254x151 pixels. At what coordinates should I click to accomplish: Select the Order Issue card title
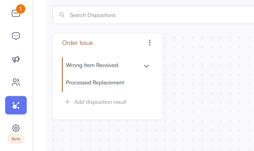coord(77,43)
